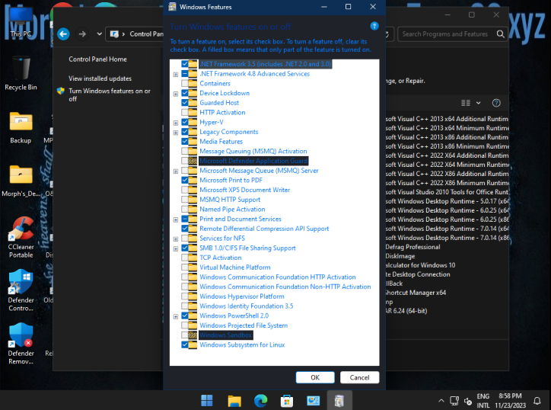Click the view options icon in Programs and Features
The image size is (551, 410).
click(466, 103)
